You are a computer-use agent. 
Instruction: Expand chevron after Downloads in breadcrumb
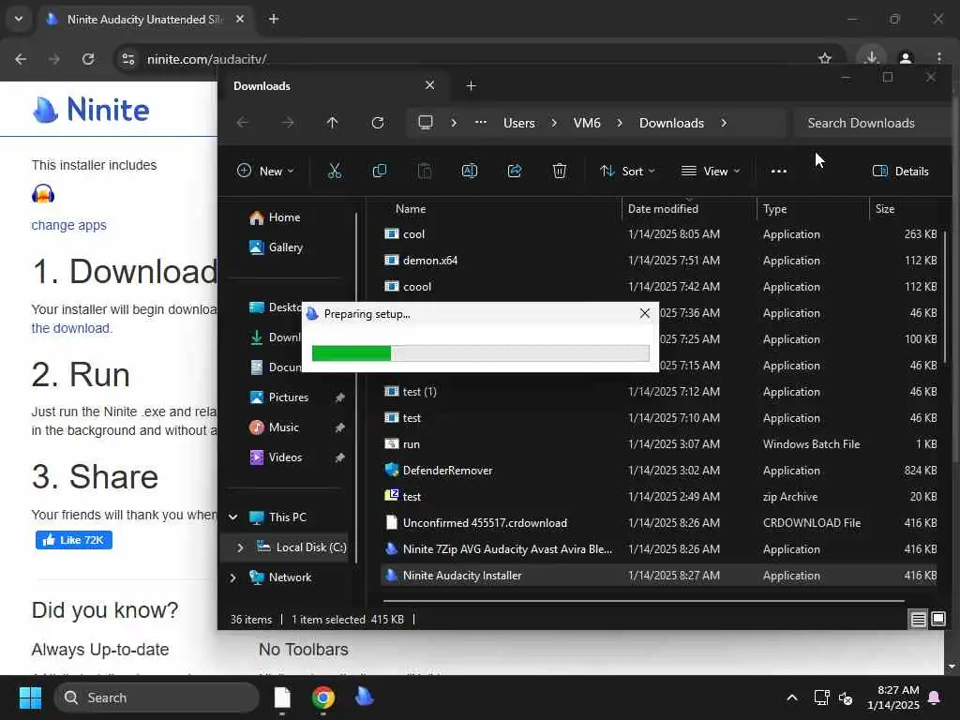(724, 123)
